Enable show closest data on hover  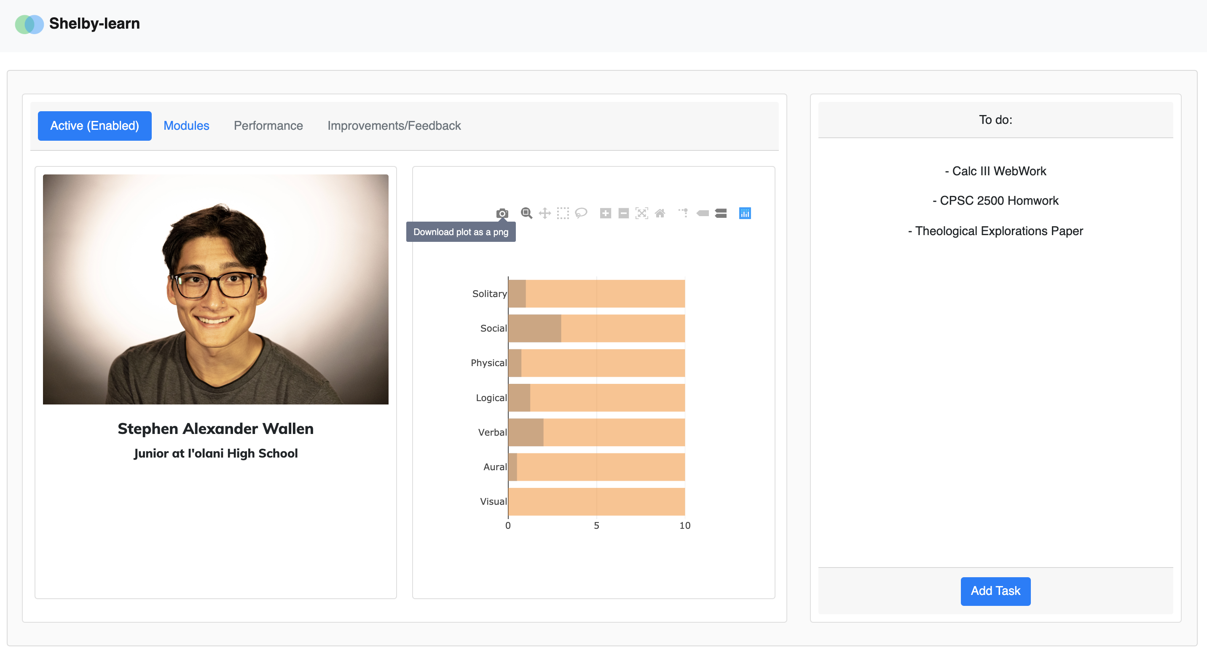[x=703, y=214]
